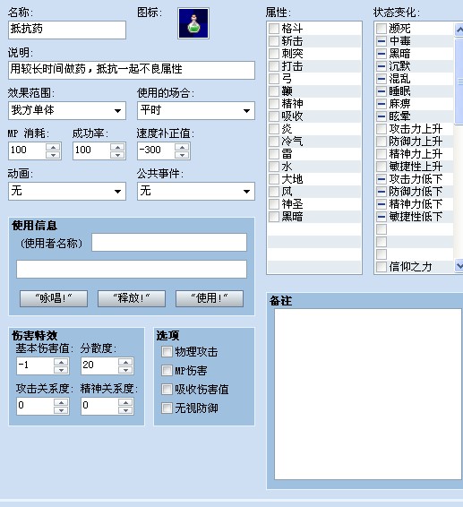Viewport: 463px width, 507px height.
Task: Check the 冷气 attribute box
Action: (x=274, y=142)
